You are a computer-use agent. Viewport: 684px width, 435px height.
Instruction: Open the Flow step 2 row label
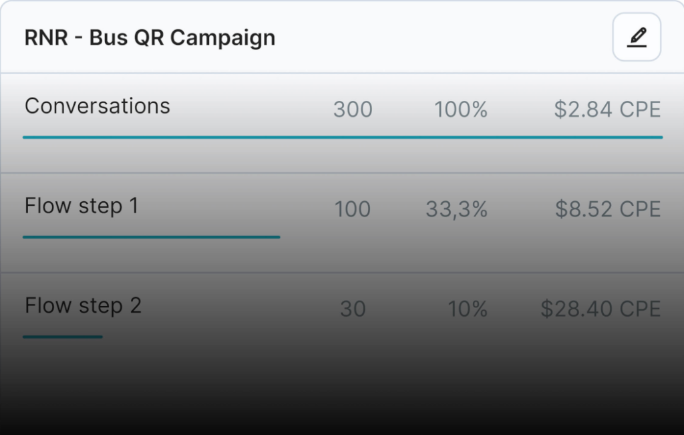click(x=83, y=305)
